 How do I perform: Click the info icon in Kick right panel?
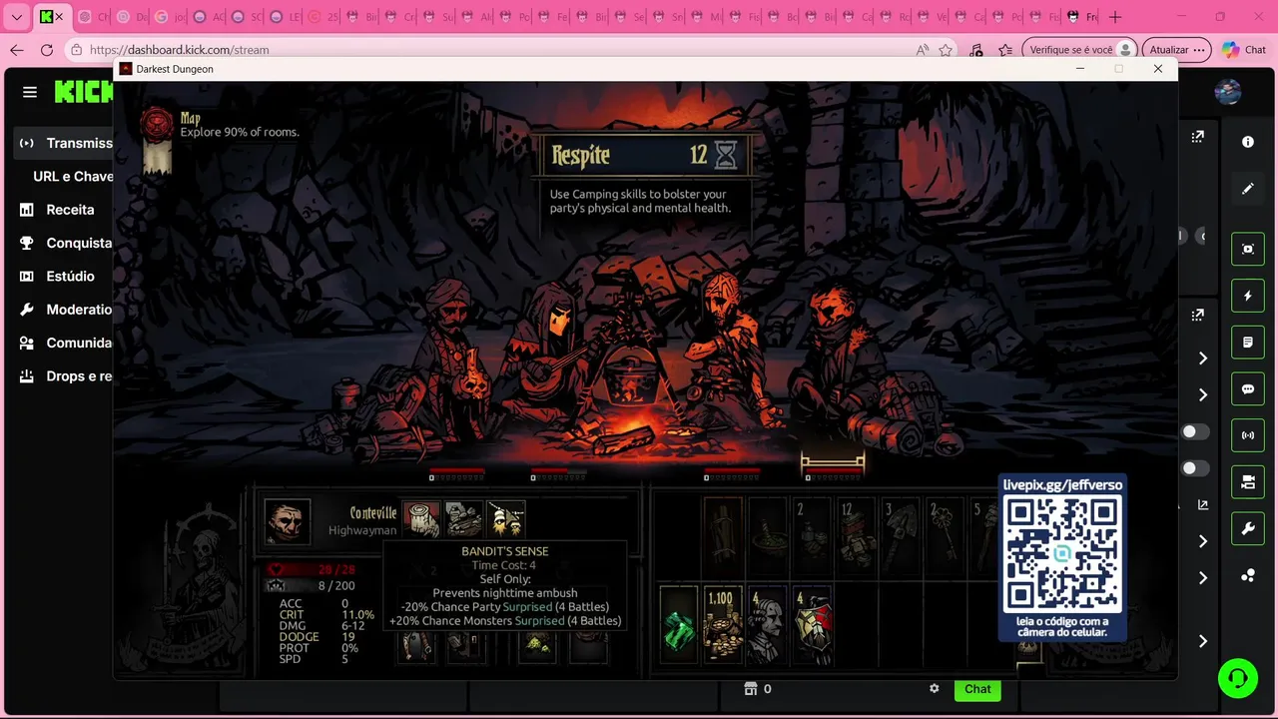1248,142
